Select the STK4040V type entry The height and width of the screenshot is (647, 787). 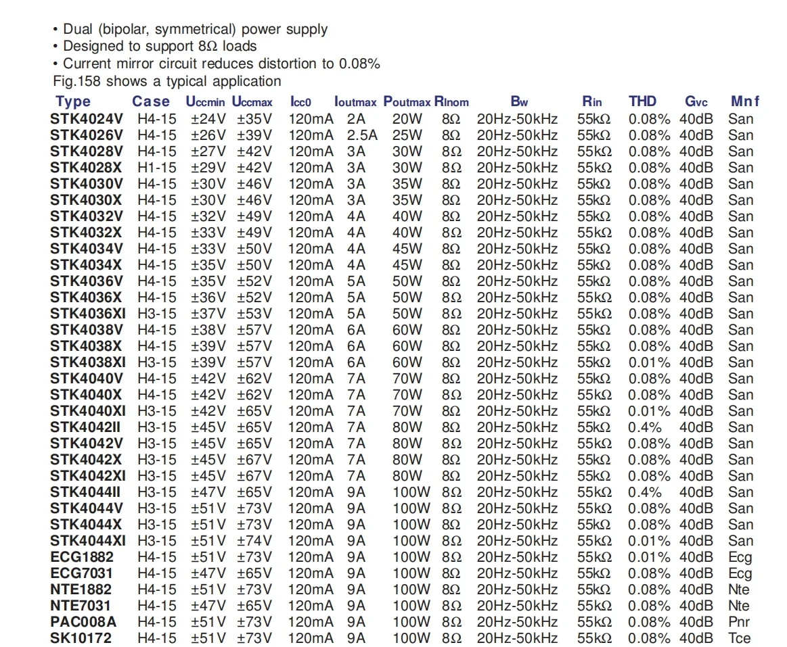[x=87, y=378]
